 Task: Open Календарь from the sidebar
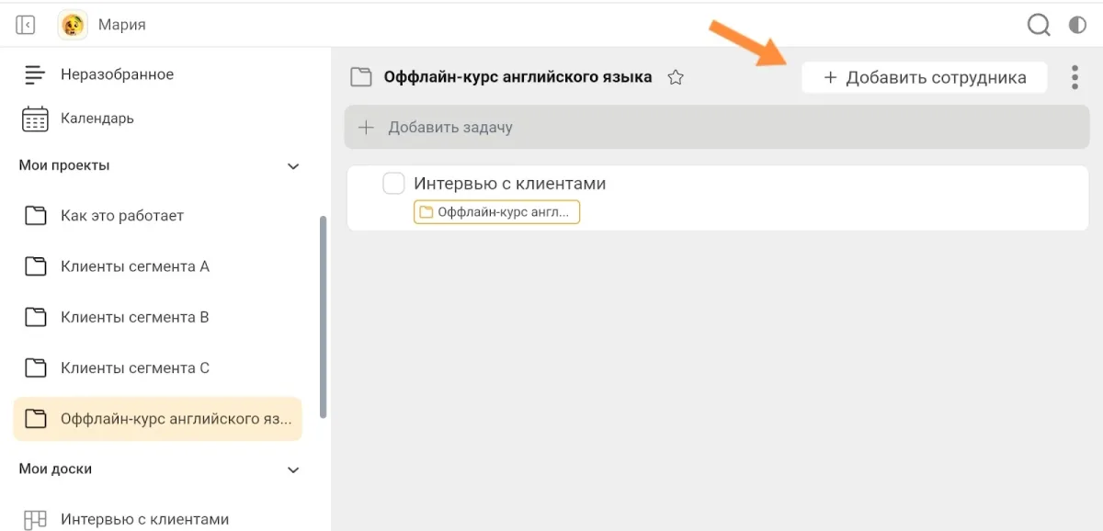(x=97, y=119)
